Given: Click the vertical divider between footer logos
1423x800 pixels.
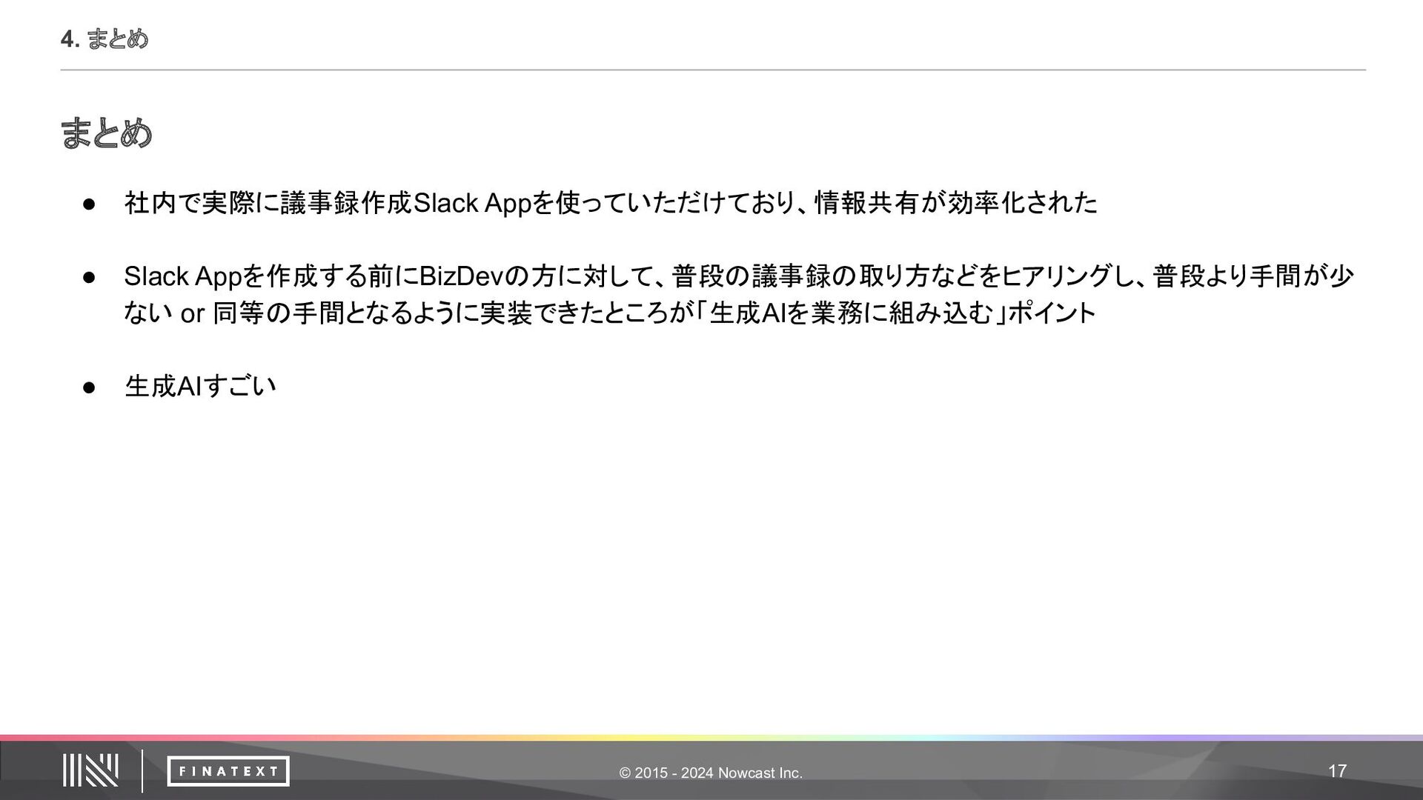Looking at the screenshot, I should (x=142, y=770).
